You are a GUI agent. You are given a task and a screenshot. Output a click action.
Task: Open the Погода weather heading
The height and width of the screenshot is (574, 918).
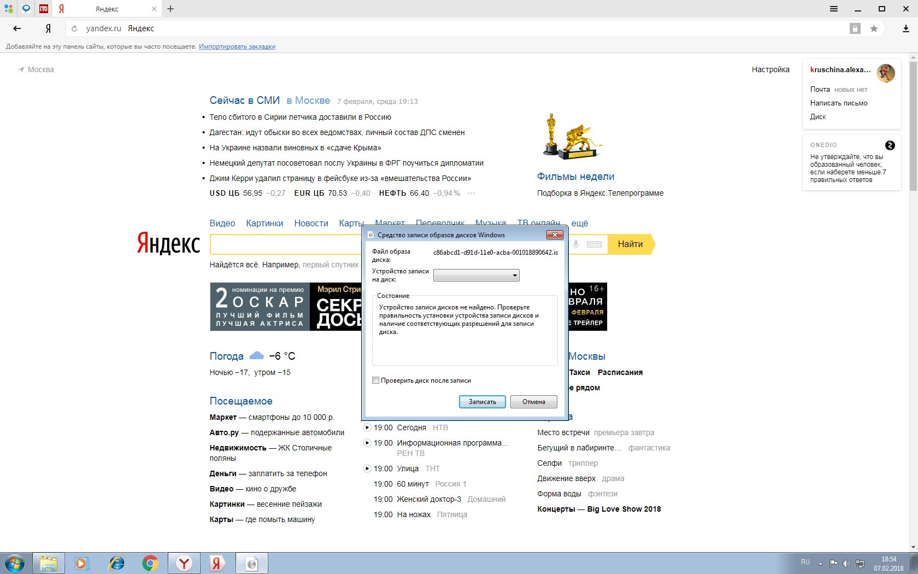pos(226,356)
